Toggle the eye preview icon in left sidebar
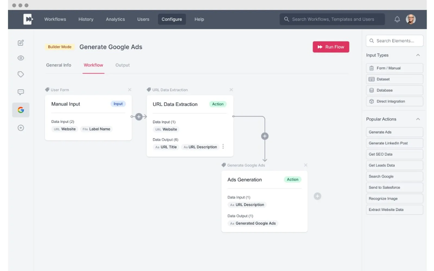 [x=21, y=58]
